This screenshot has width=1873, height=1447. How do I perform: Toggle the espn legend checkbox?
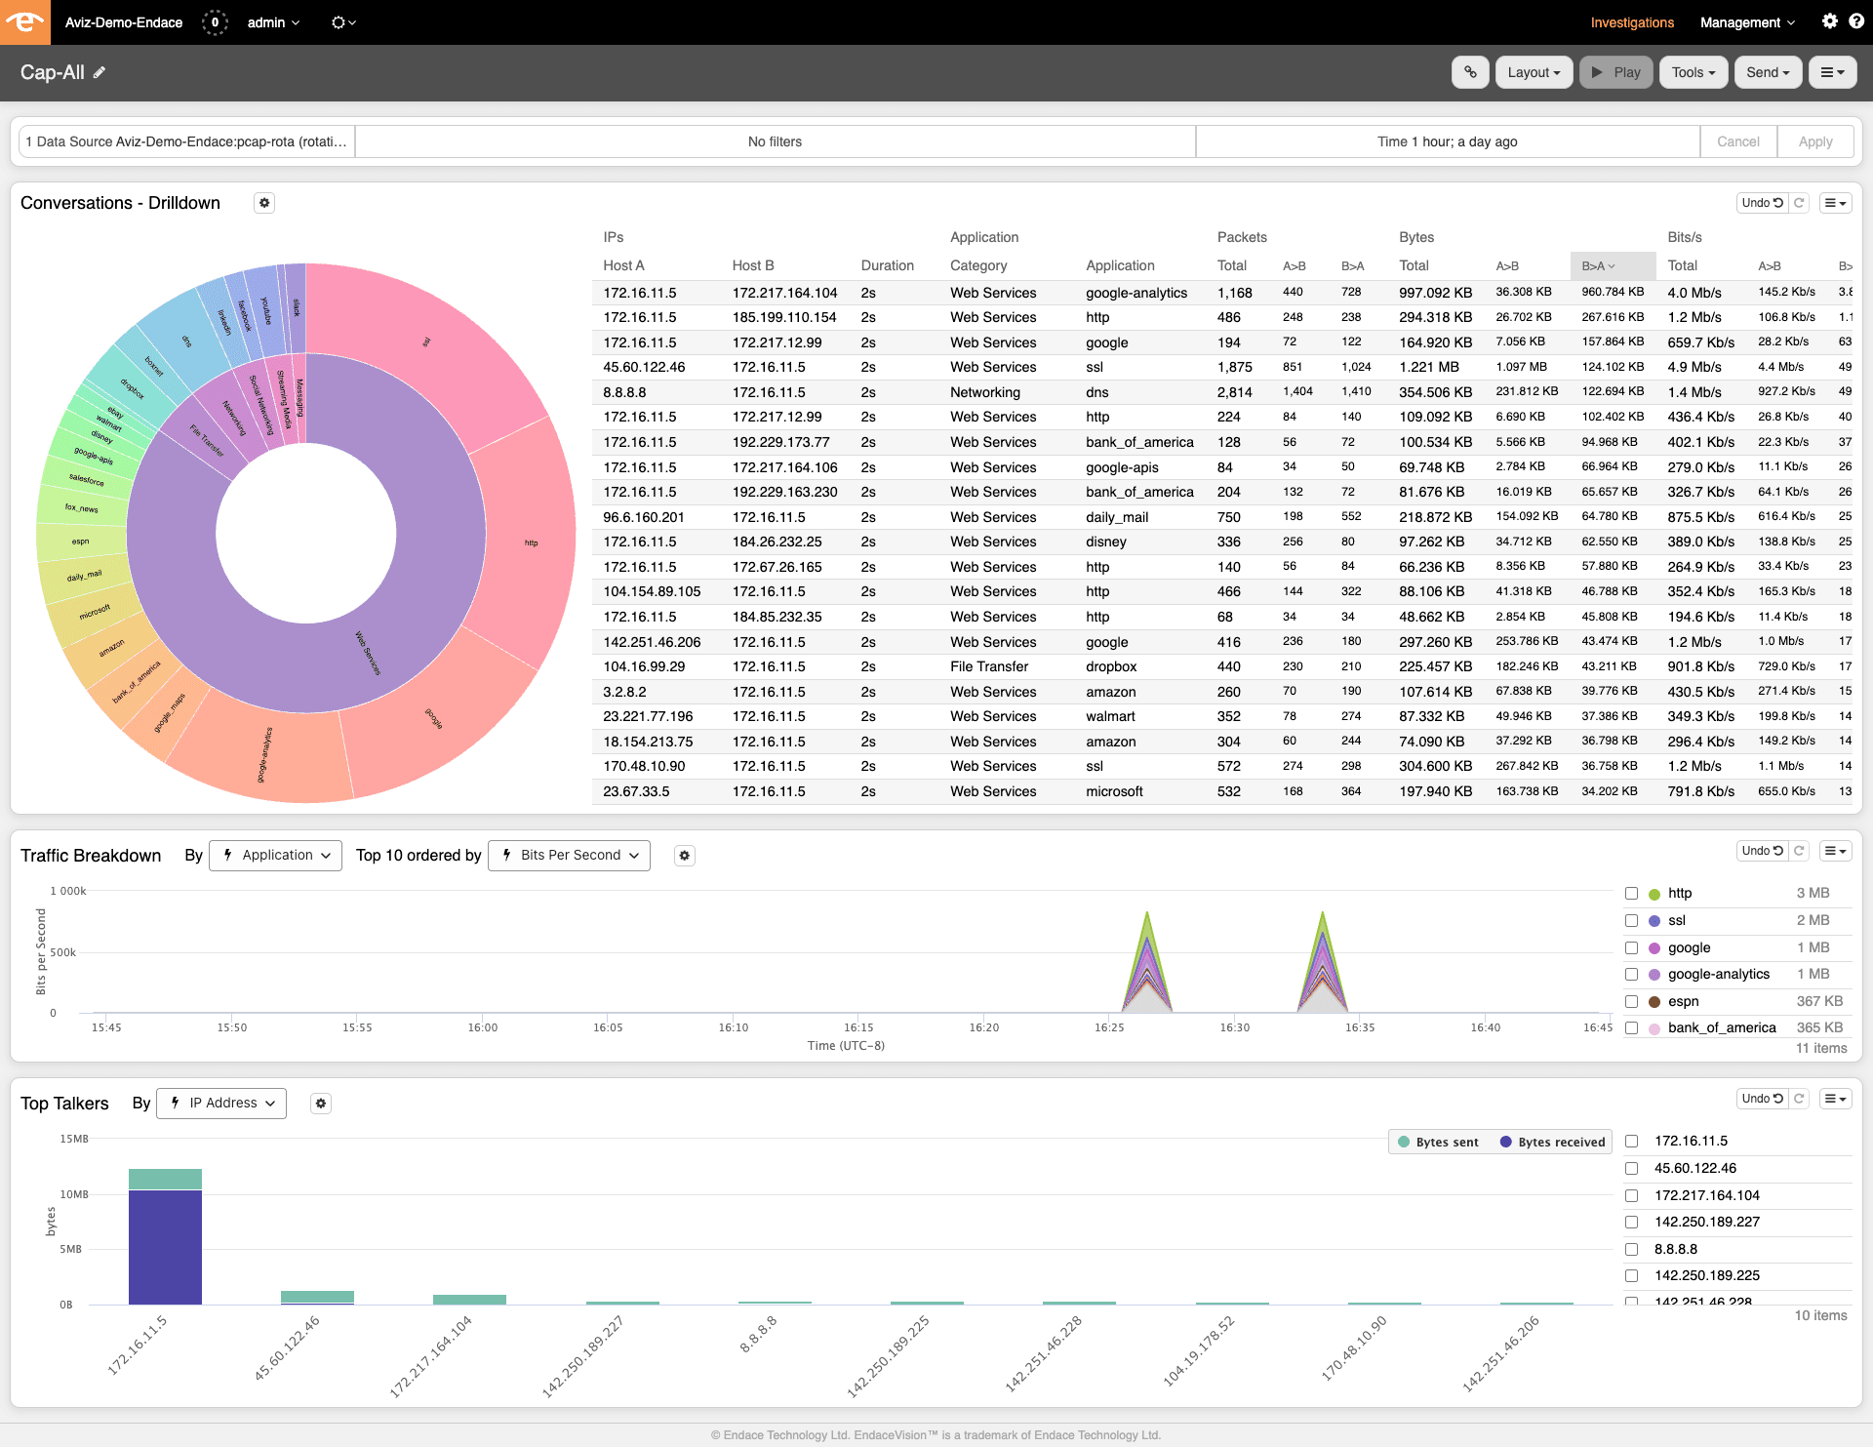tap(1631, 1001)
